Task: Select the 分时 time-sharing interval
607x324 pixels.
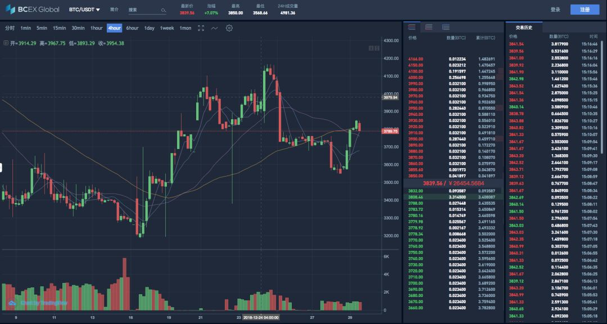Action: pos(10,28)
